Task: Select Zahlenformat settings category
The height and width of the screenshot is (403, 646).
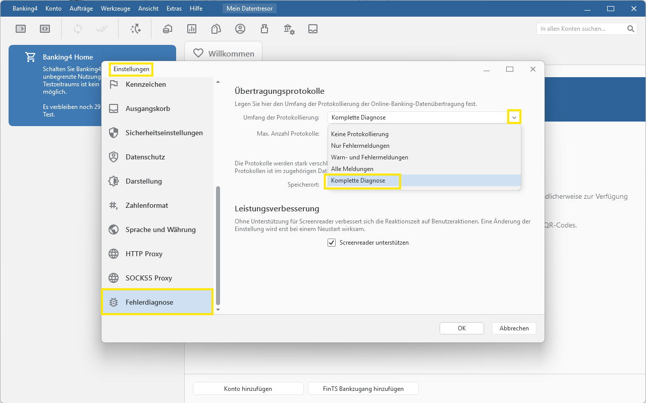Action: [157, 205]
